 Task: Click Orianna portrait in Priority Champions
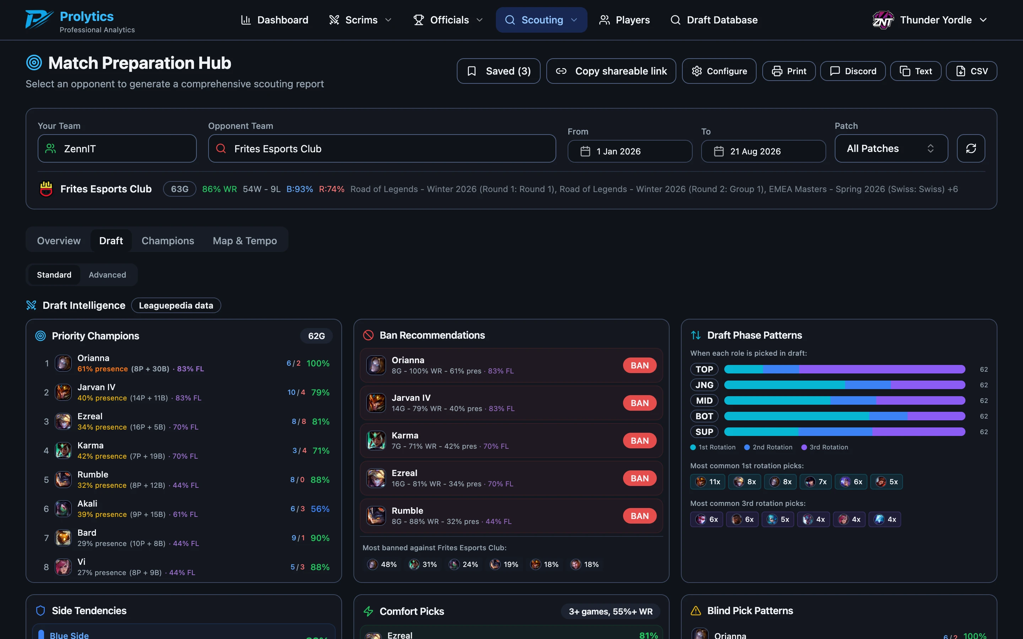point(64,363)
